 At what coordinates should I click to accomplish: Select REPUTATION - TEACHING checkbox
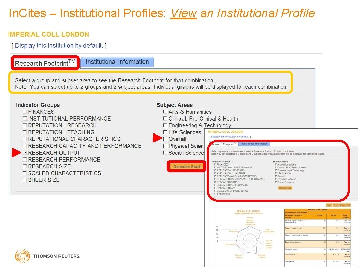(25, 132)
